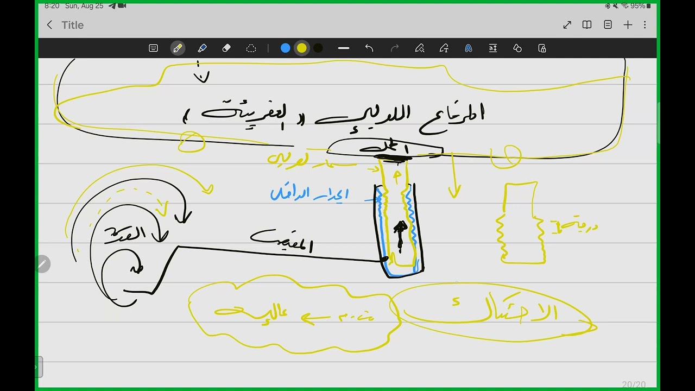Pick the black pen color
This screenshot has width=695, height=391.
click(318, 48)
